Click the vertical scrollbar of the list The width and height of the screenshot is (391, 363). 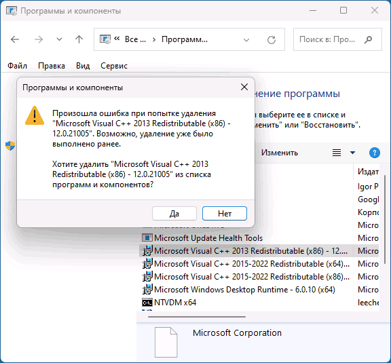(x=385, y=219)
